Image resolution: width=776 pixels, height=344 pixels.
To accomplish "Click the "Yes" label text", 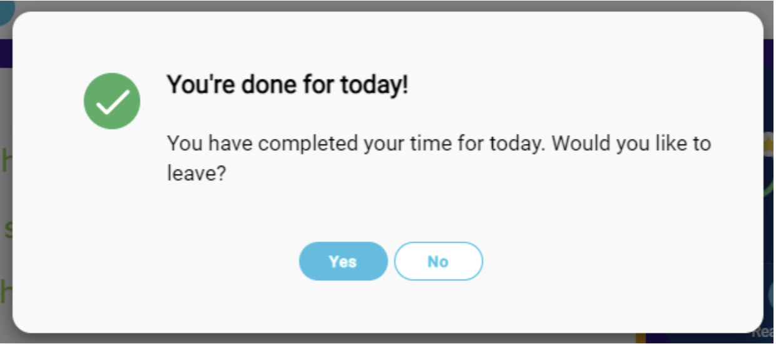I will click(343, 261).
